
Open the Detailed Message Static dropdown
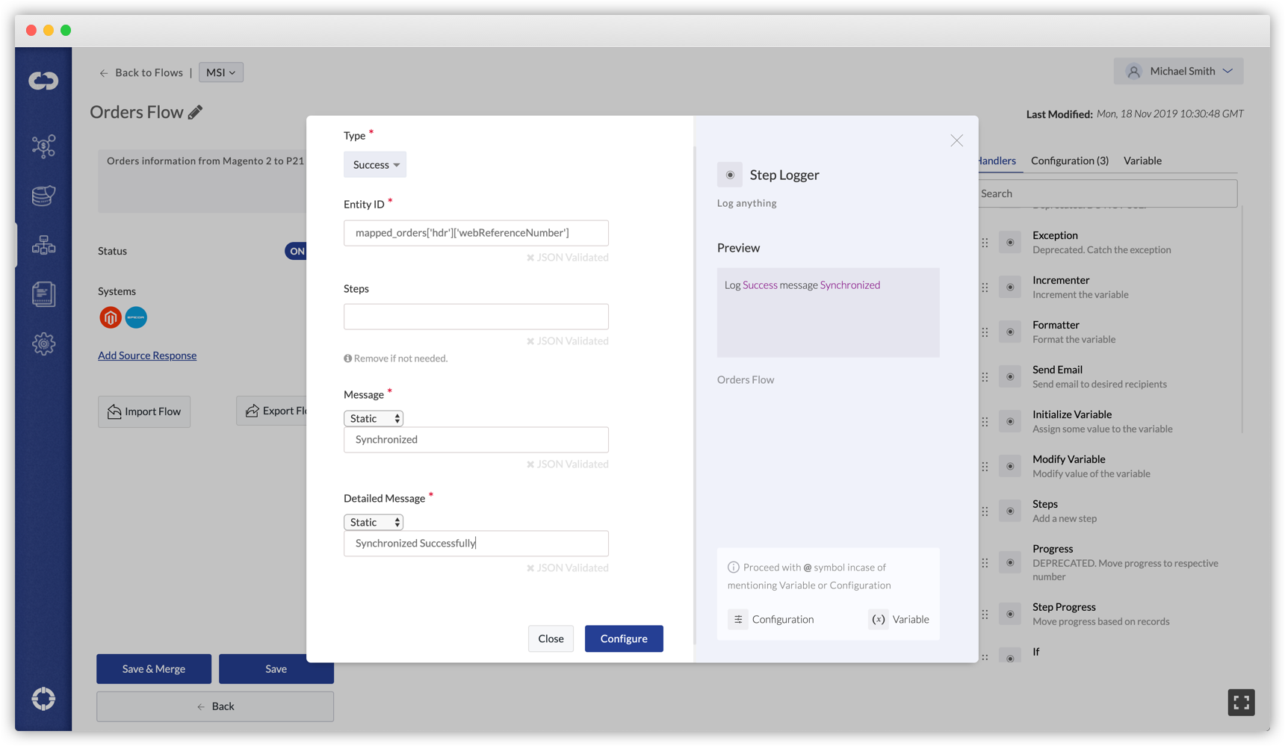point(374,522)
